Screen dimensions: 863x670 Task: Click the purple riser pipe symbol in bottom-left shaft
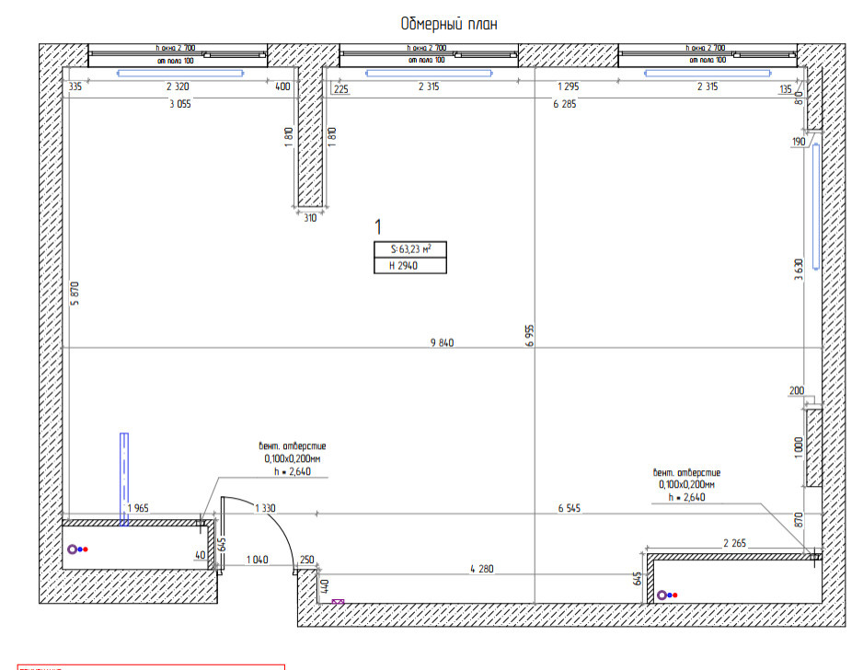[x=73, y=549]
